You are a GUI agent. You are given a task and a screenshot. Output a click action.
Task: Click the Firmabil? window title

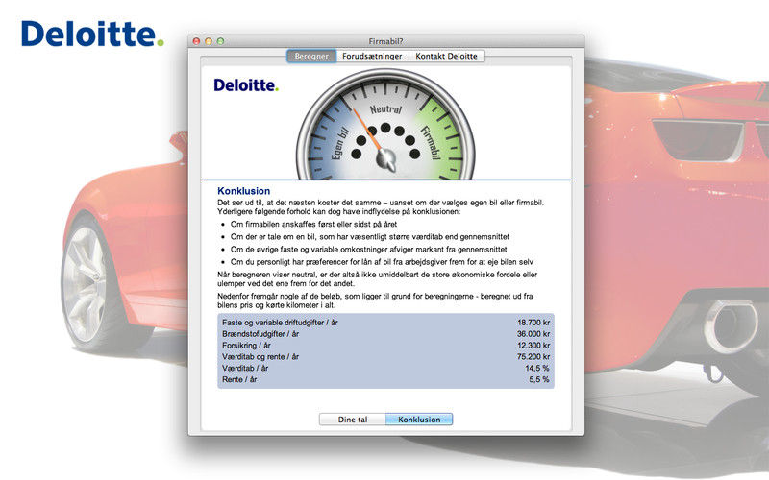coord(386,41)
